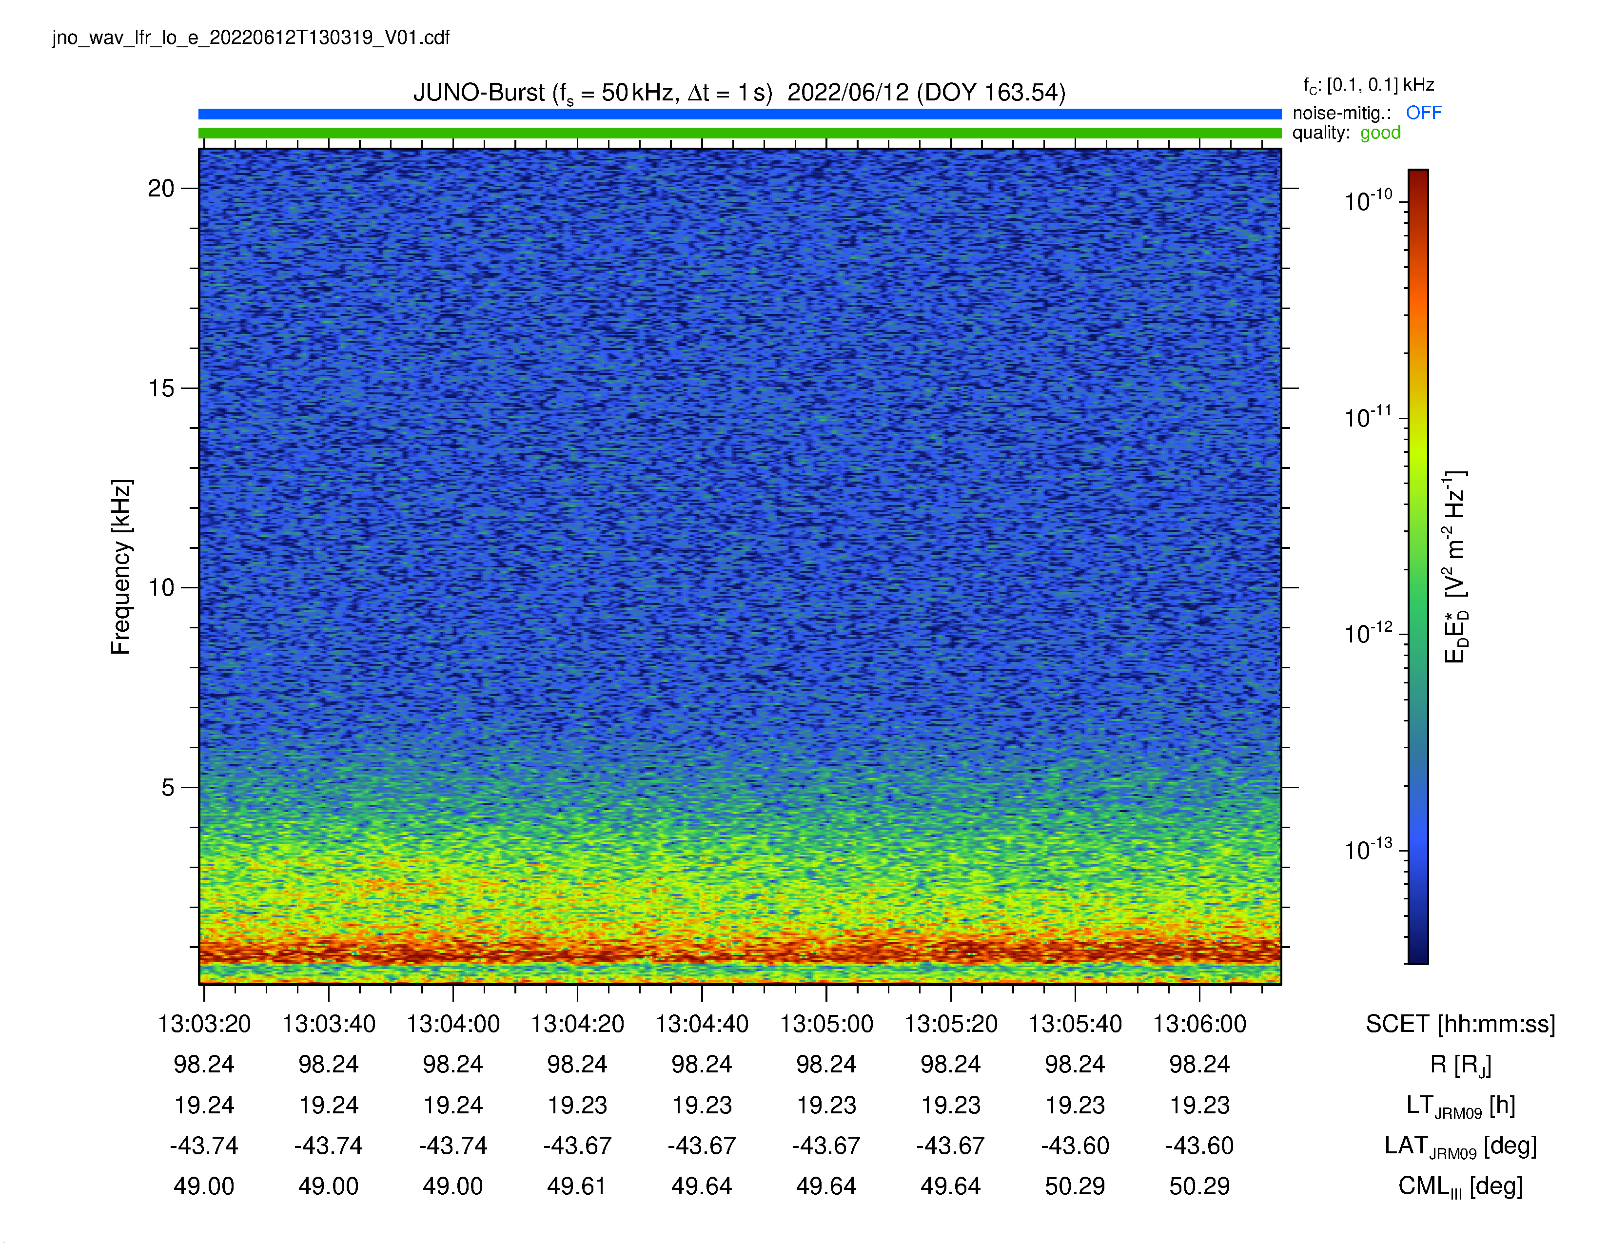Click the 10^-11 colorbar tick label
This screenshot has width=1609, height=1243.
point(1368,417)
